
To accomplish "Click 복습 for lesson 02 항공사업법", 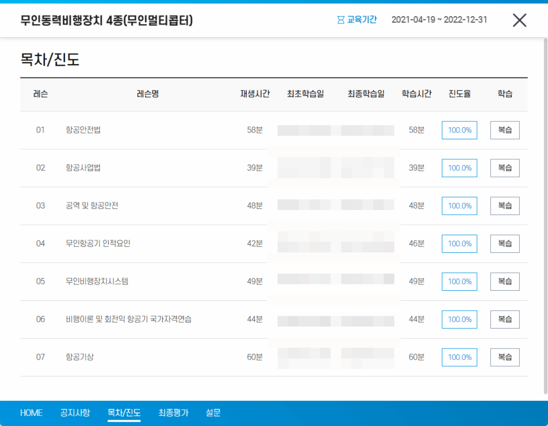I will 504,168.
